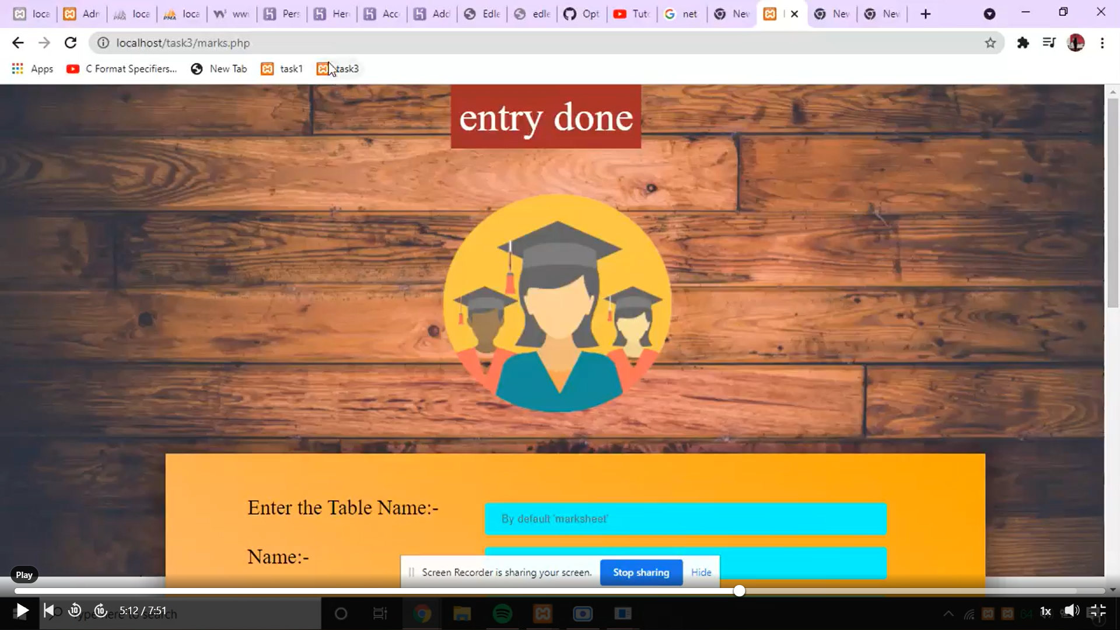Screen dimensions: 1120x630
Task: Open the Chrome three-dot menu
Action: 1102,43
